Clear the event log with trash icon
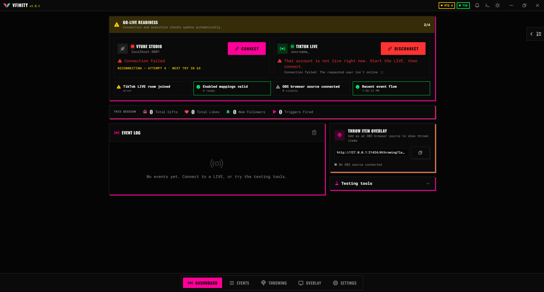The width and height of the screenshot is (544, 292). pyautogui.click(x=314, y=133)
